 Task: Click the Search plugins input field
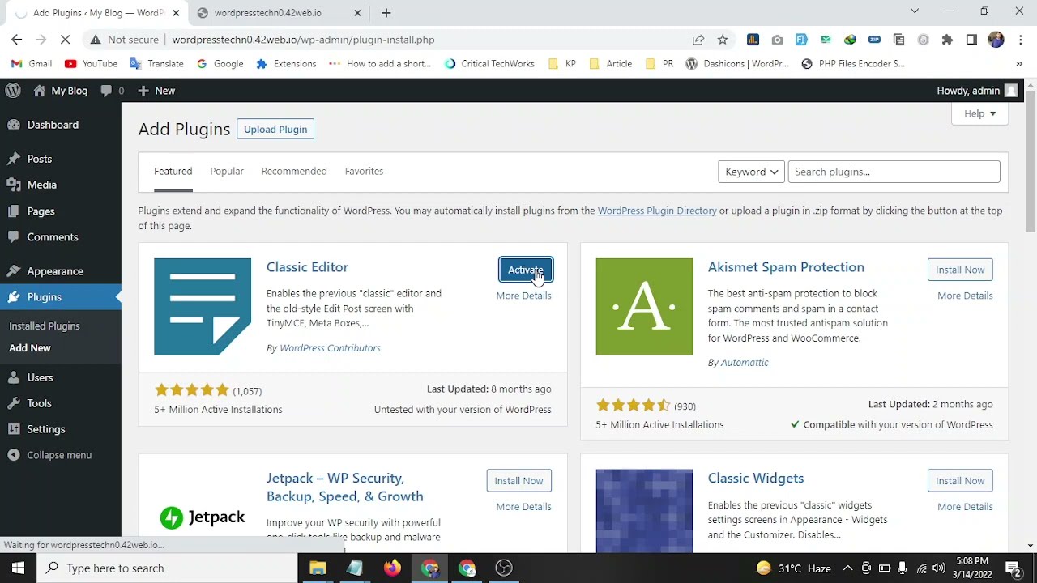[894, 172]
